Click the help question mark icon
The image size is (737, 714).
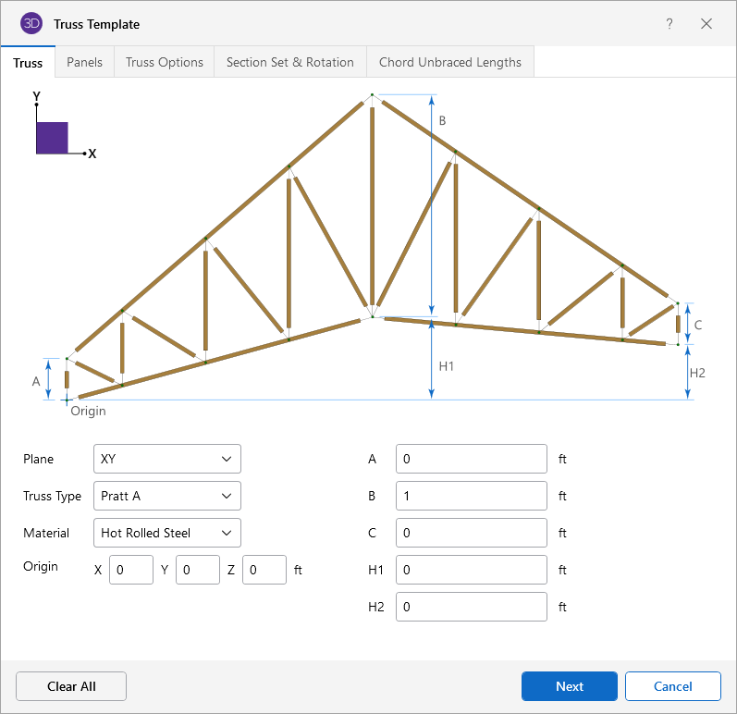pos(669,24)
